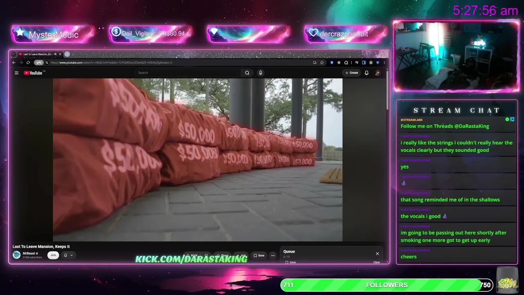Click the @STREAMLABS username in chat

(x=411, y=120)
